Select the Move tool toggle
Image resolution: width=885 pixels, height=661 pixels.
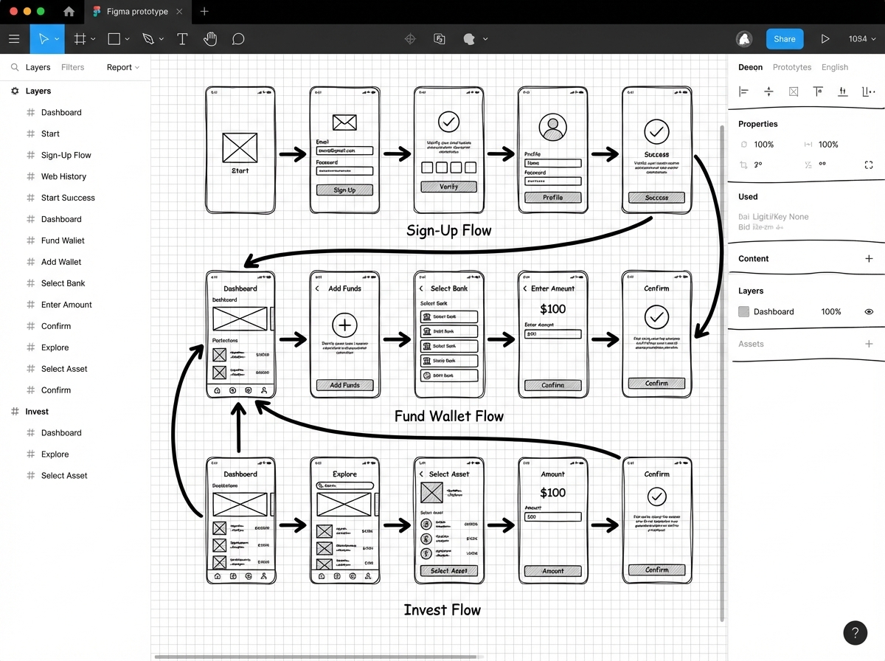tap(42, 38)
